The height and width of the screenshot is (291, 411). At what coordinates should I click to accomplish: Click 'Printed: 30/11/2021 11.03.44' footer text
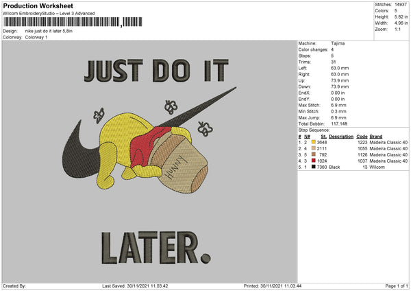(273, 286)
